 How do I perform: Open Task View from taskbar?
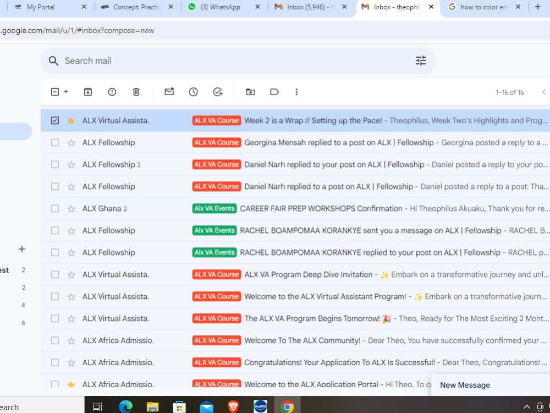97,407
